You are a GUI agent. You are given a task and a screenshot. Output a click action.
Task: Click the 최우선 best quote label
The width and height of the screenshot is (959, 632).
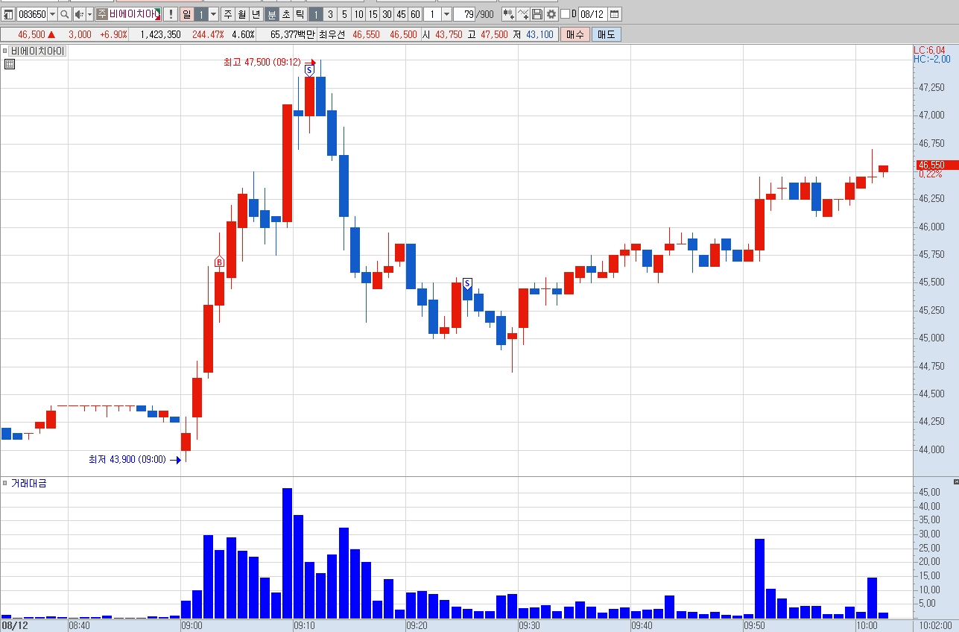(332, 34)
